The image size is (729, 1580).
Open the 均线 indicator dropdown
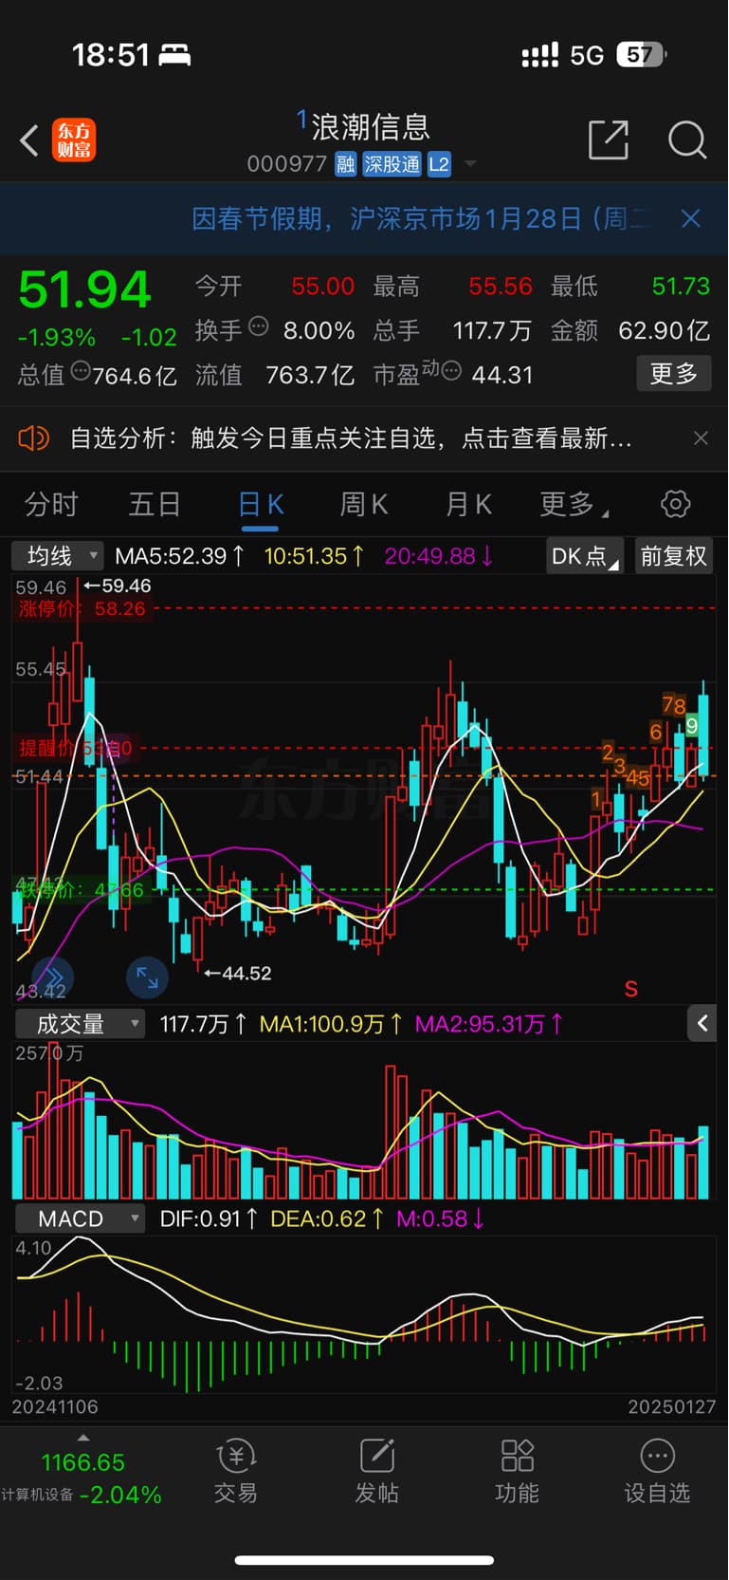[x=57, y=556]
